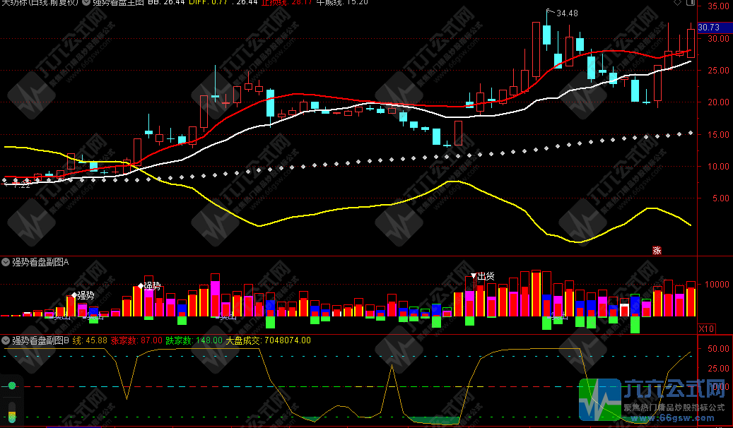Expand the 强势看盘主图 indicator dropdown
The width and height of the screenshot is (733, 428).
pyautogui.click(x=86, y=3)
